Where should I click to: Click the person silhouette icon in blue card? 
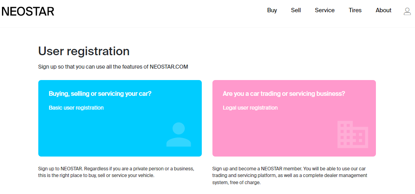[178, 134]
